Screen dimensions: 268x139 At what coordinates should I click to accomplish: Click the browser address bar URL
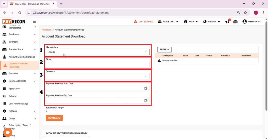point(71,13)
